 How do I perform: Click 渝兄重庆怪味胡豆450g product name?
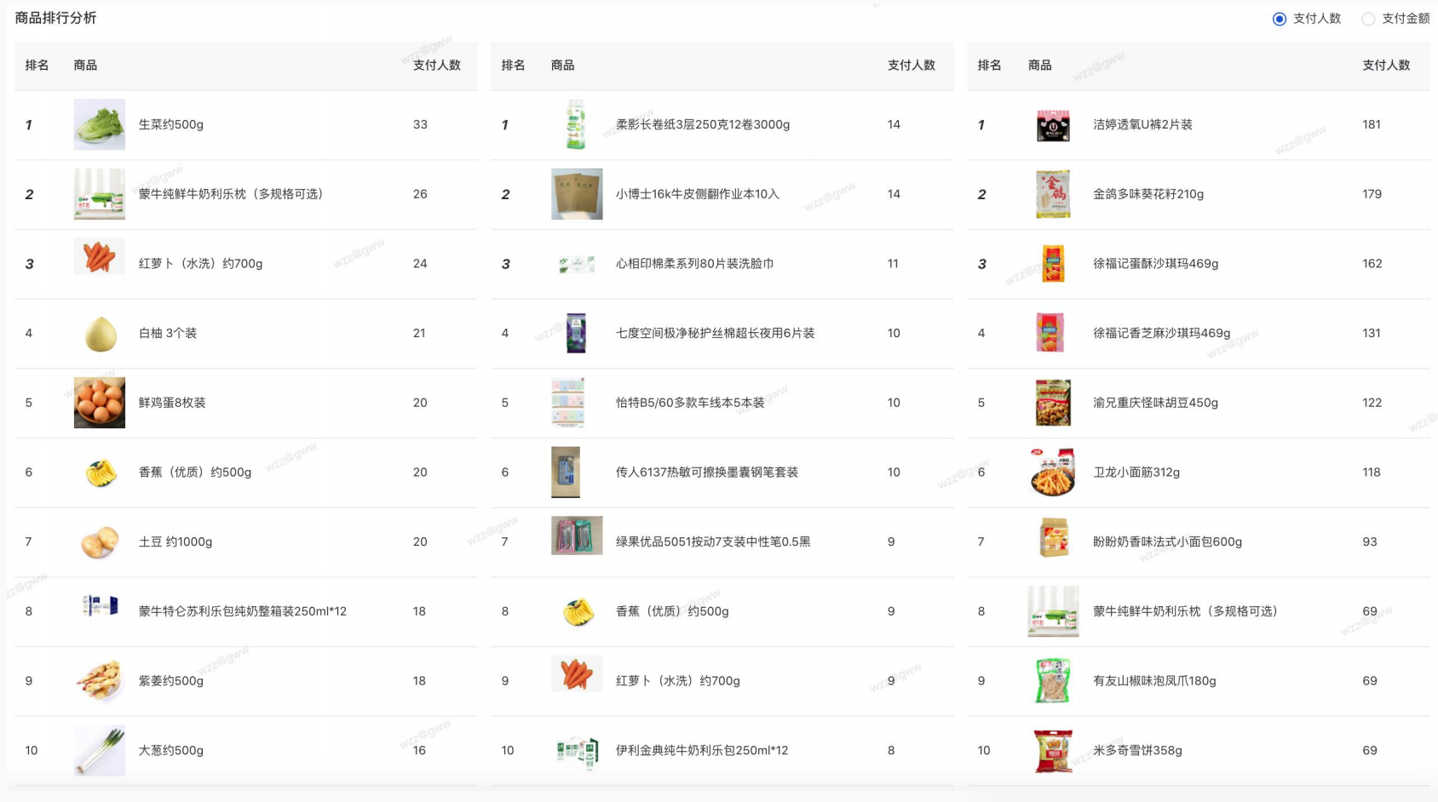click(x=1156, y=403)
